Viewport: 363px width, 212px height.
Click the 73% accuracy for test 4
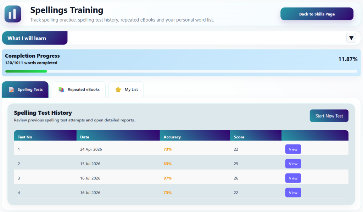(x=168, y=193)
